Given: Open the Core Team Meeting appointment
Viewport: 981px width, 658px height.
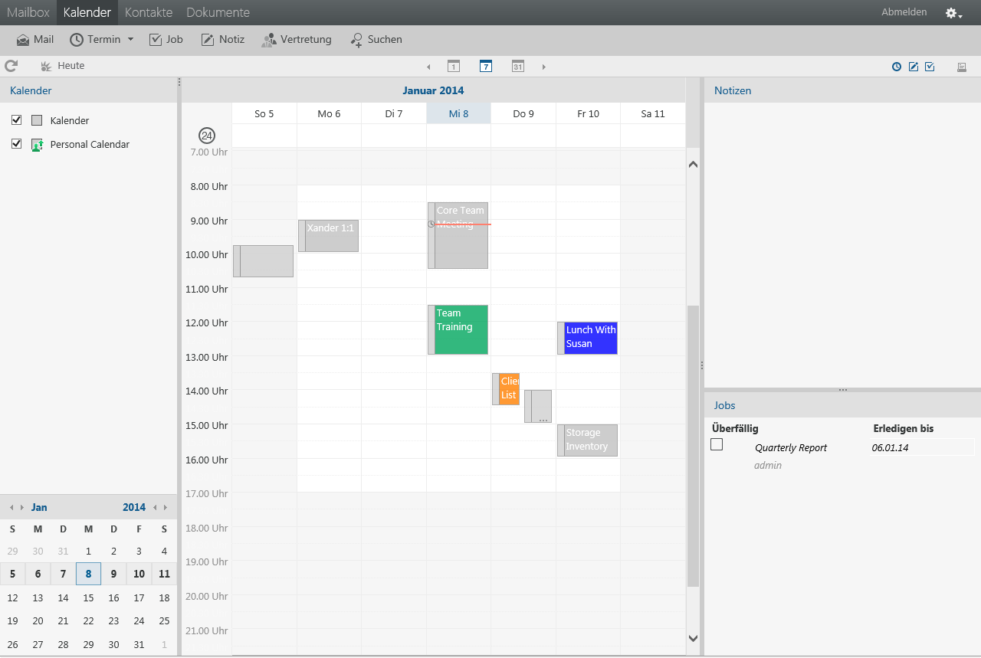Looking at the screenshot, I should pyautogui.click(x=458, y=235).
